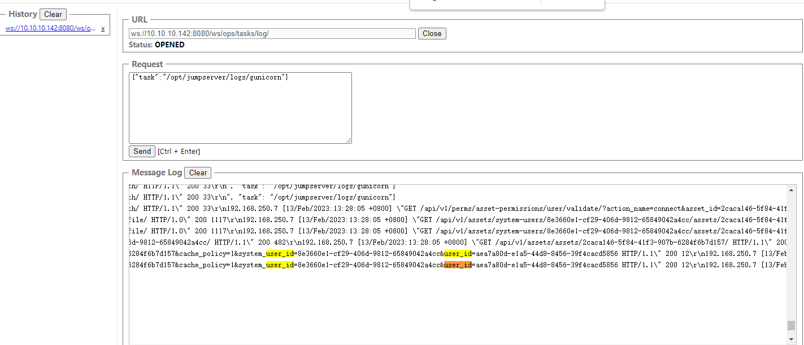Click Close to disconnect the WebSocket
The height and width of the screenshot is (345, 804).
432,33
